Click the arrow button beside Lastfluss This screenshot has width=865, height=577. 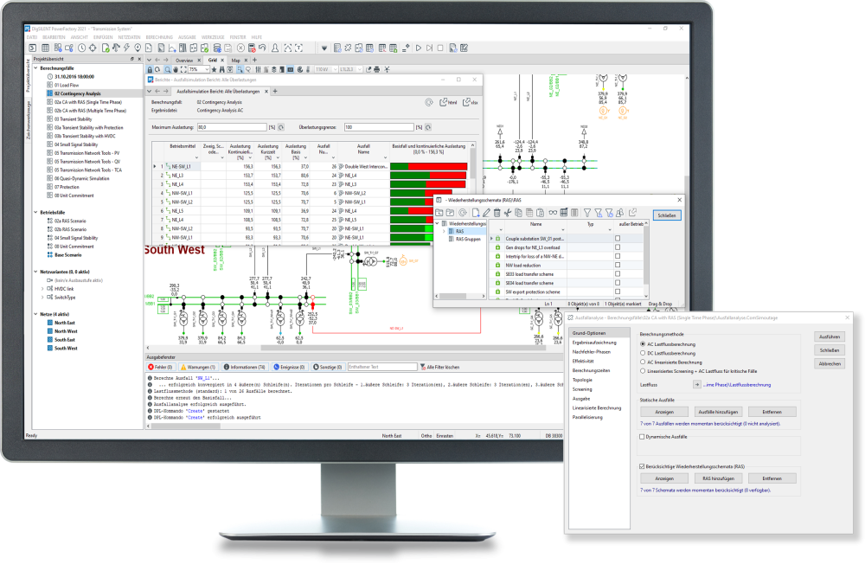(x=696, y=384)
